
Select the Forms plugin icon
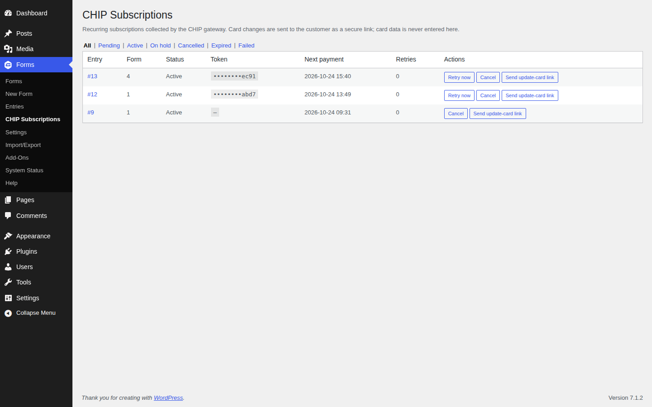[x=8, y=65]
